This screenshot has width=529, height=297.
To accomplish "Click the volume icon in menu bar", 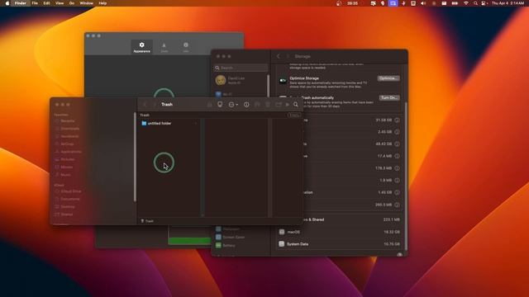I will click(x=423, y=3).
